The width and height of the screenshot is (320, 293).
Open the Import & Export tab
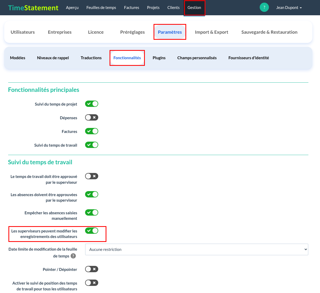211,32
